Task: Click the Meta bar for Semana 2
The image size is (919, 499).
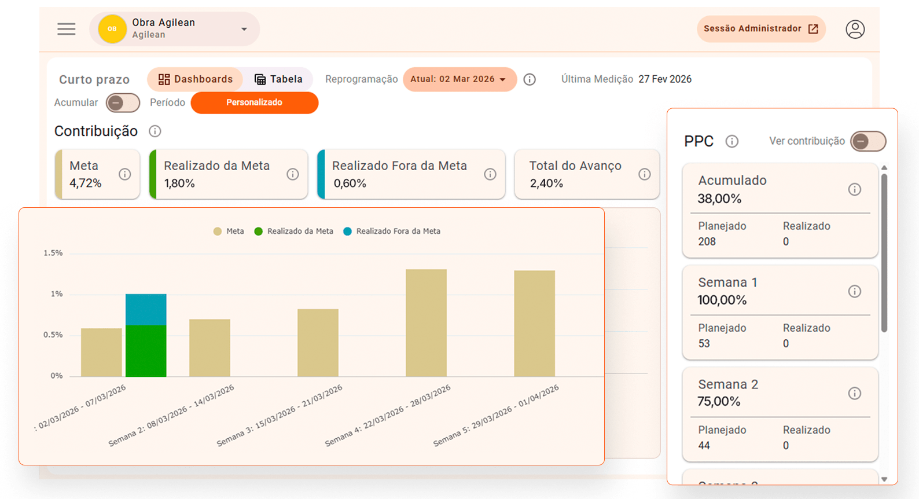Action: click(209, 348)
